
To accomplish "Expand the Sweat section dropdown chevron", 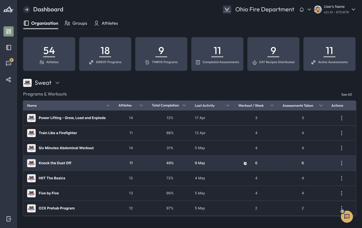I will tap(58, 83).
